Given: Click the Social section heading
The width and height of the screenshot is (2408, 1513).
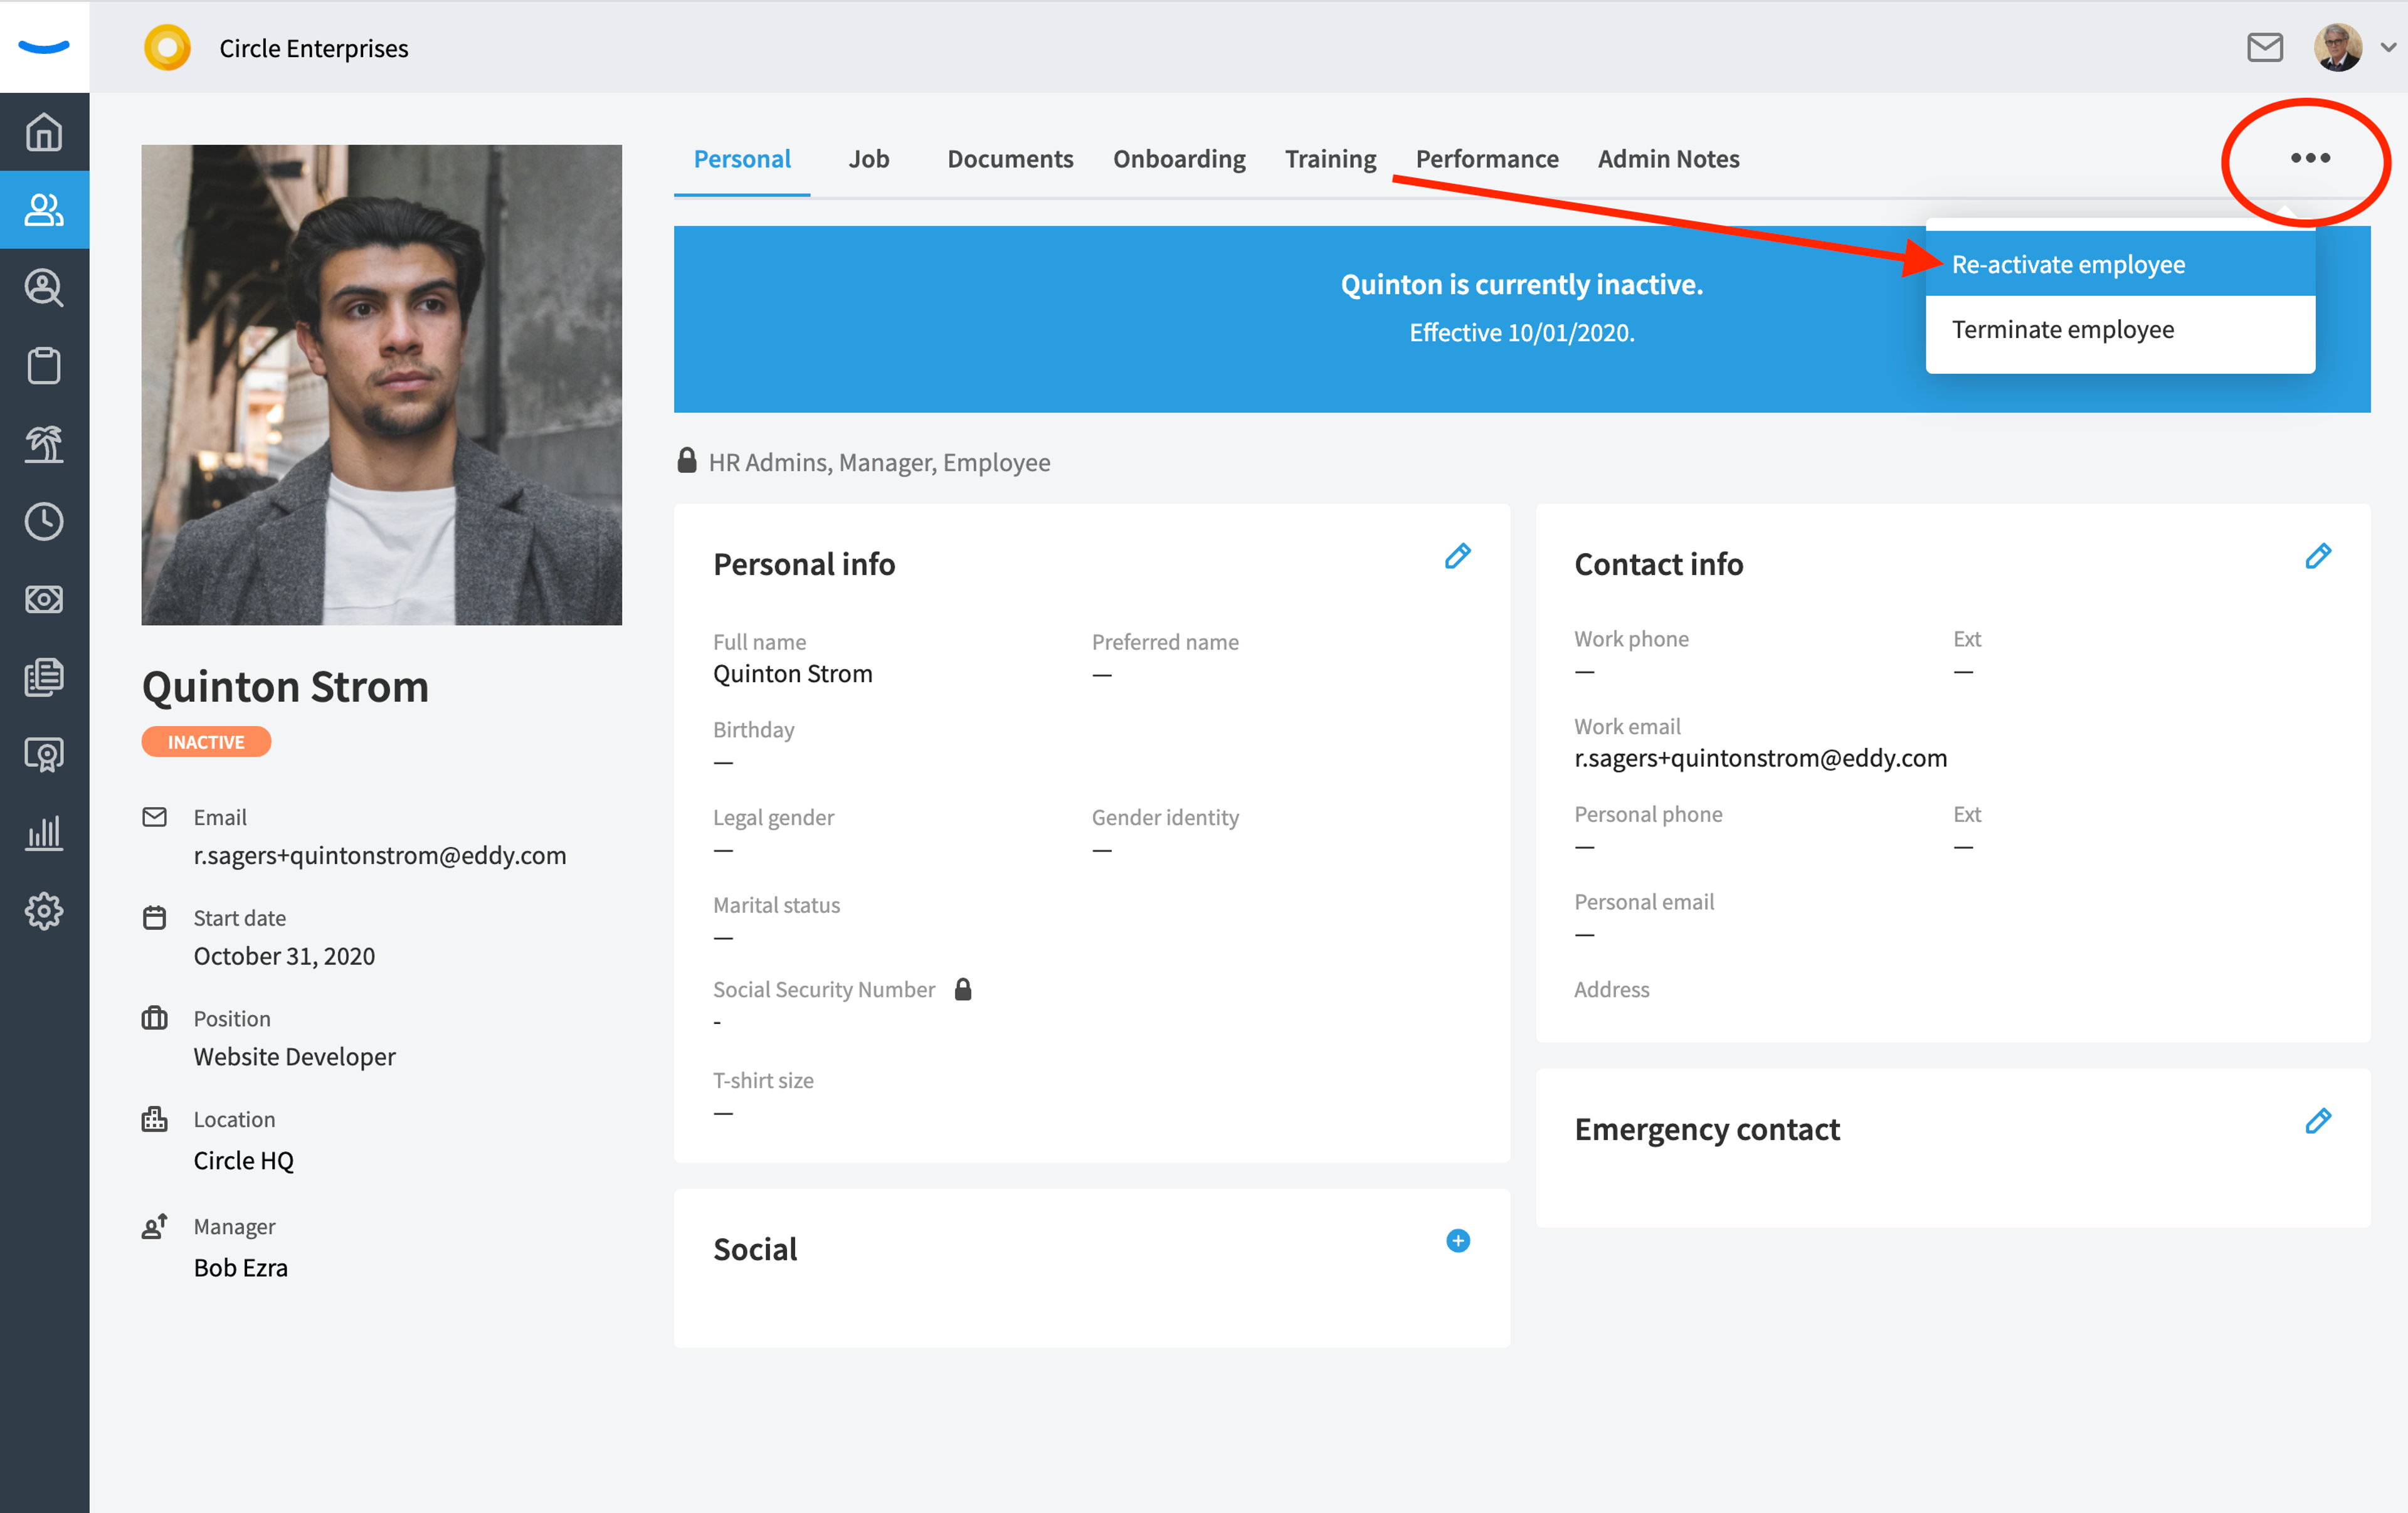Looking at the screenshot, I should pyautogui.click(x=755, y=1249).
